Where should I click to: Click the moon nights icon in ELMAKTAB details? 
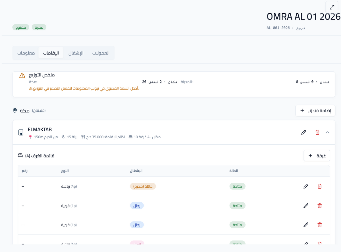tap(64, 137)
